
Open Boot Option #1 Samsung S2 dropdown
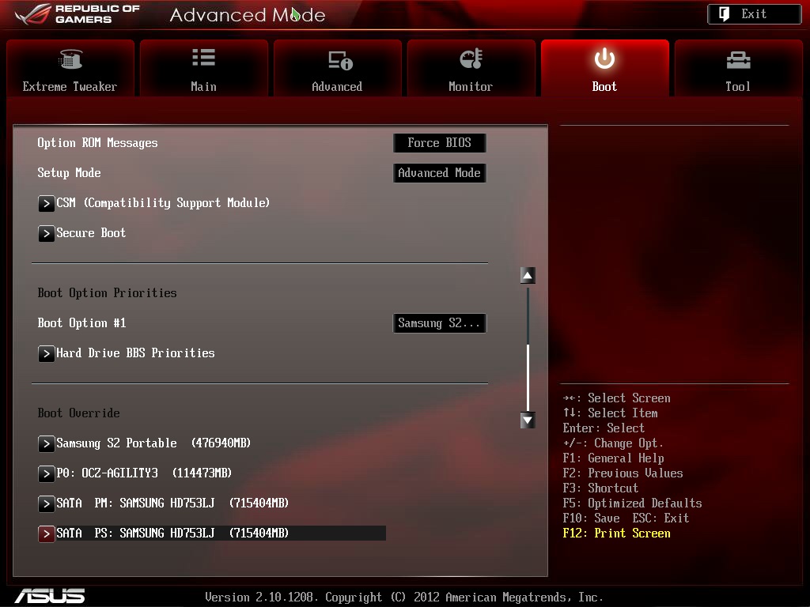[x=440, y=323]
